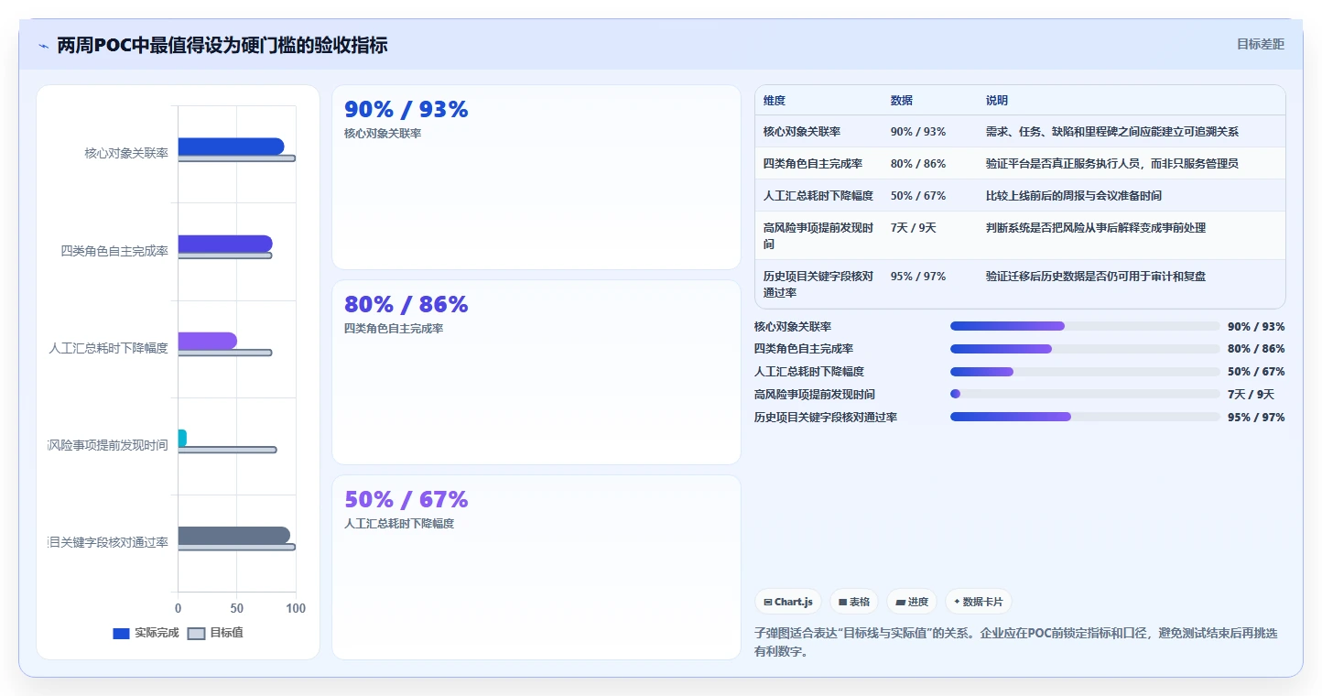Click the 7天 / 9天 progress value label
The image size is (1322, 696).
pyautogui.click(x=1251, y=395)
